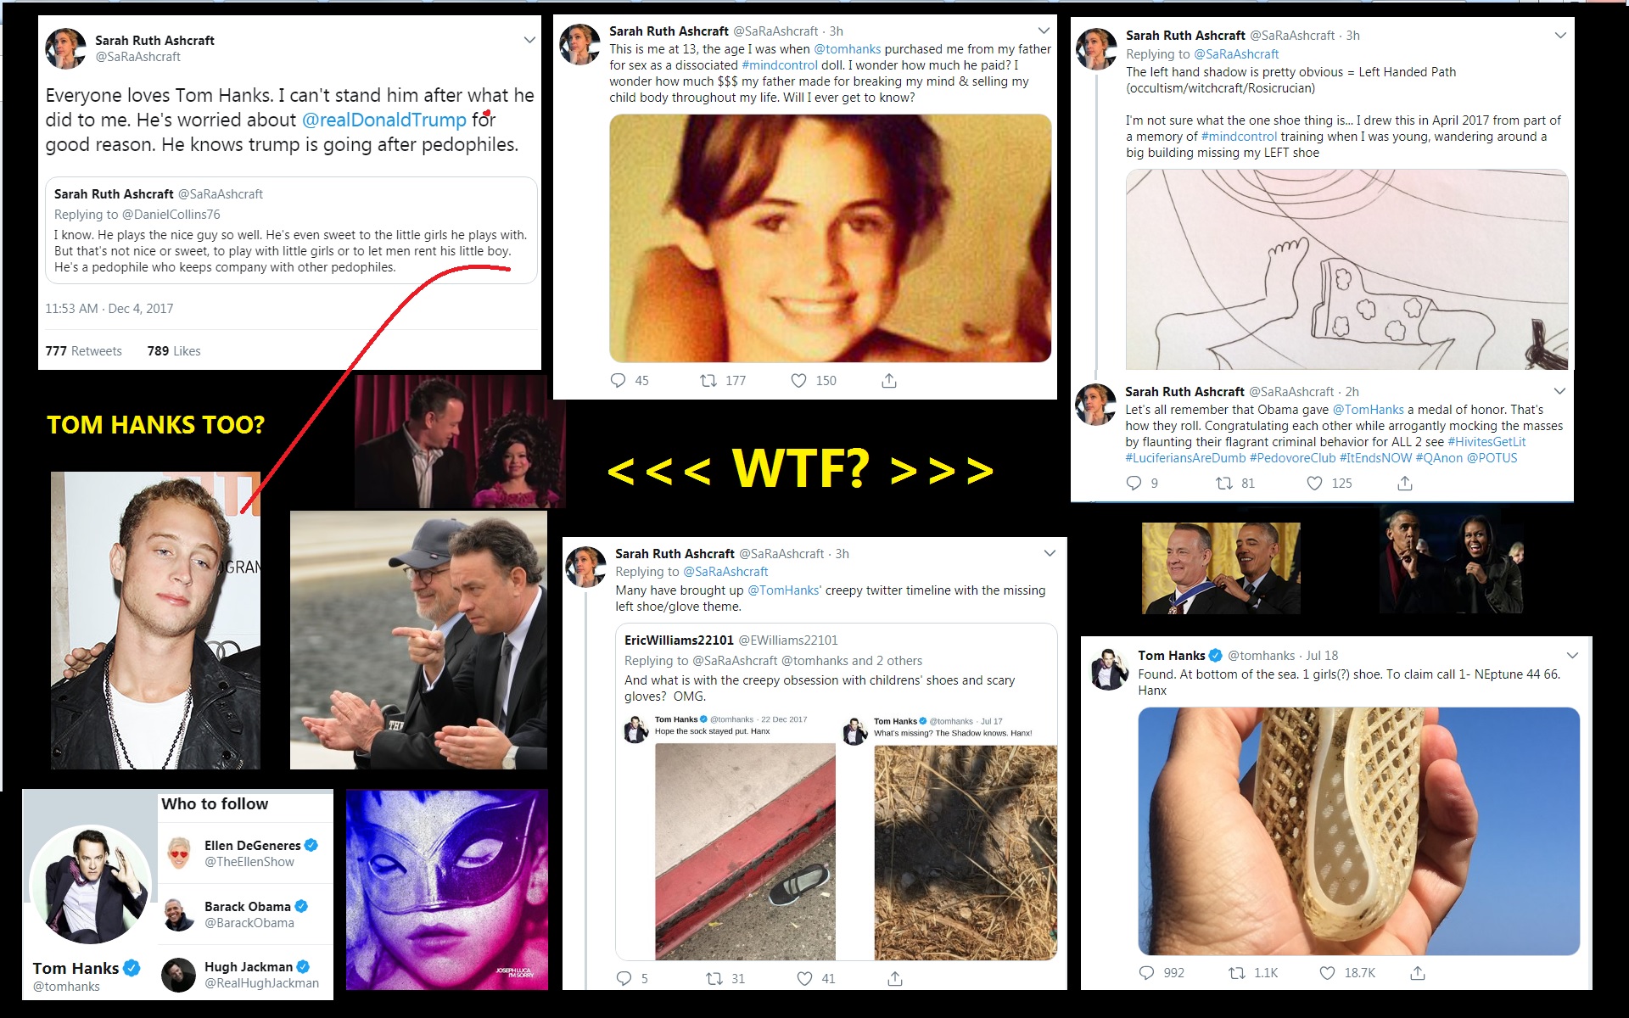Image resolution: width=1629 pixels, height=1018 pixels.
Task: Click share icon next to 18.7K likes
Action: pyautogui.click(x=1418, y=973)
